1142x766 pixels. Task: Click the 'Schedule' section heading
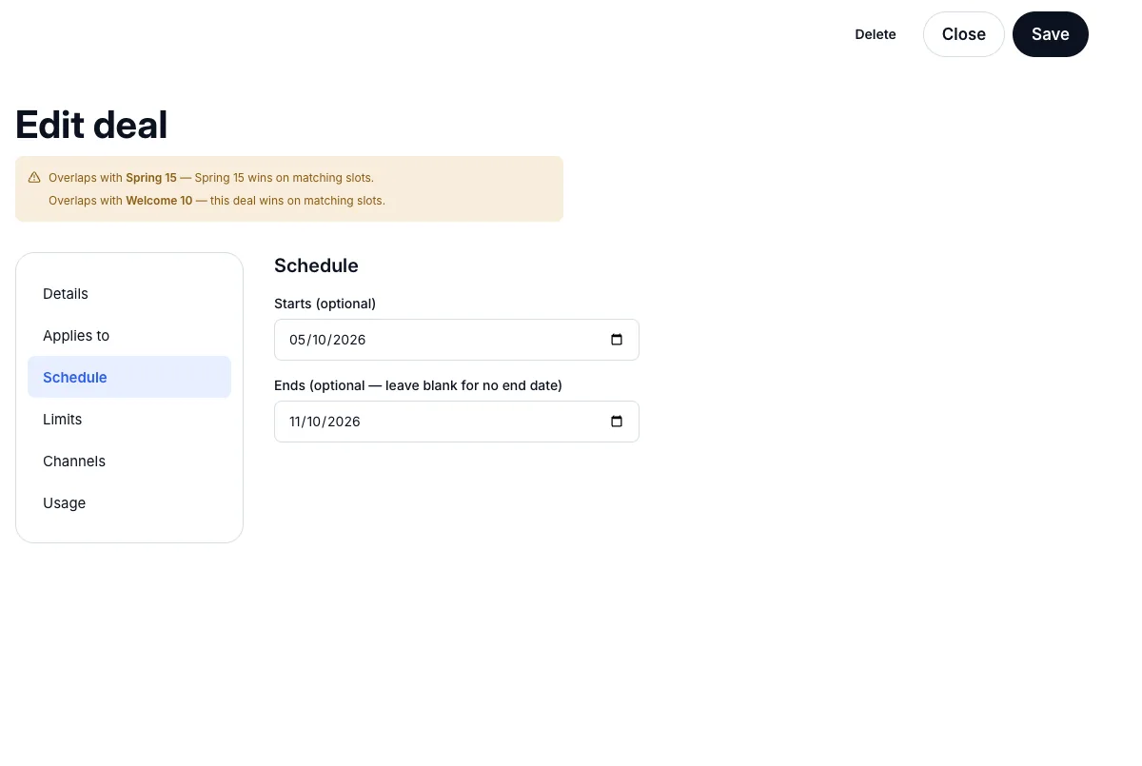[x=316, y=265]
